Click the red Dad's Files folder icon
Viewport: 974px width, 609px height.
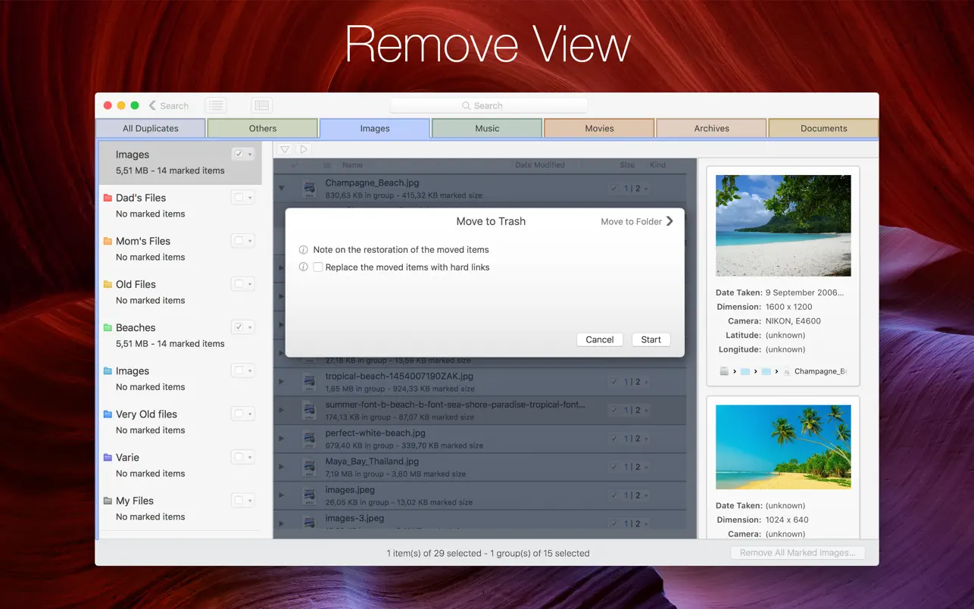(x=108, y=198)
